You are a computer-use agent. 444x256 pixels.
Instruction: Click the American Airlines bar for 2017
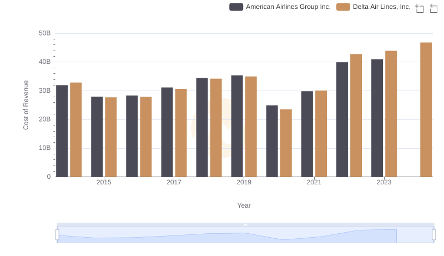tap(167, 132)
